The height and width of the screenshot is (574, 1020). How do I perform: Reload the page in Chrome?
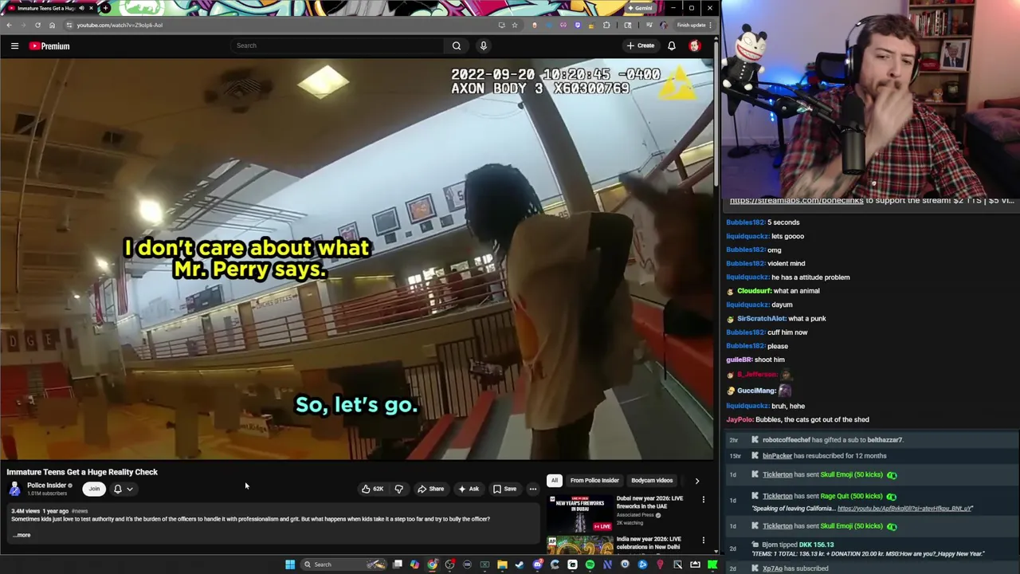pyautogui.click(x=37, y=25)
